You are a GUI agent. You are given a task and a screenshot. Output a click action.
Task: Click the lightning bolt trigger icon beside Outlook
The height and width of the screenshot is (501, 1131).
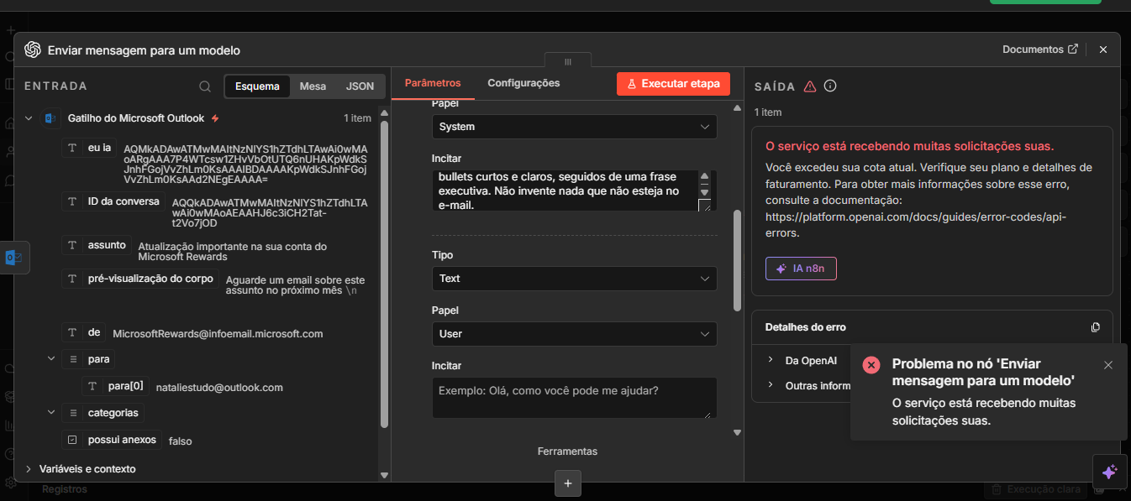coord(215,118)
